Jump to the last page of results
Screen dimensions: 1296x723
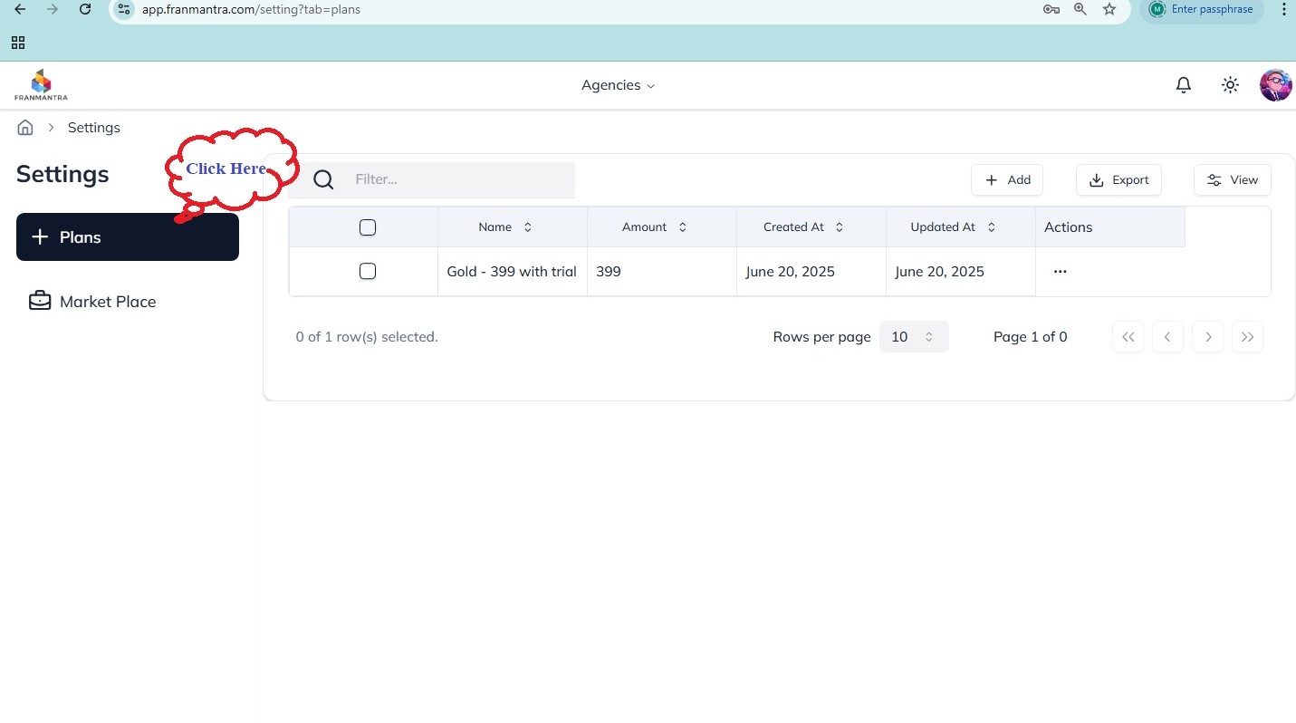coord(1247,337)
